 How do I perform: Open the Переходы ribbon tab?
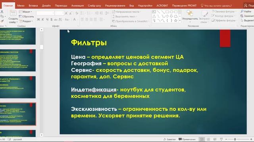[61, 6]
